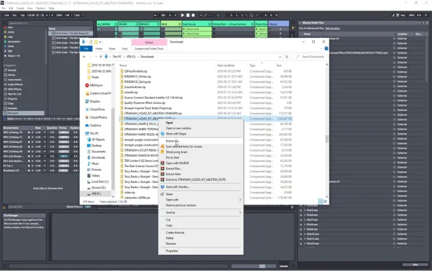
Task: Click the Explorer help question-mark icon
Action: point(326,48)
